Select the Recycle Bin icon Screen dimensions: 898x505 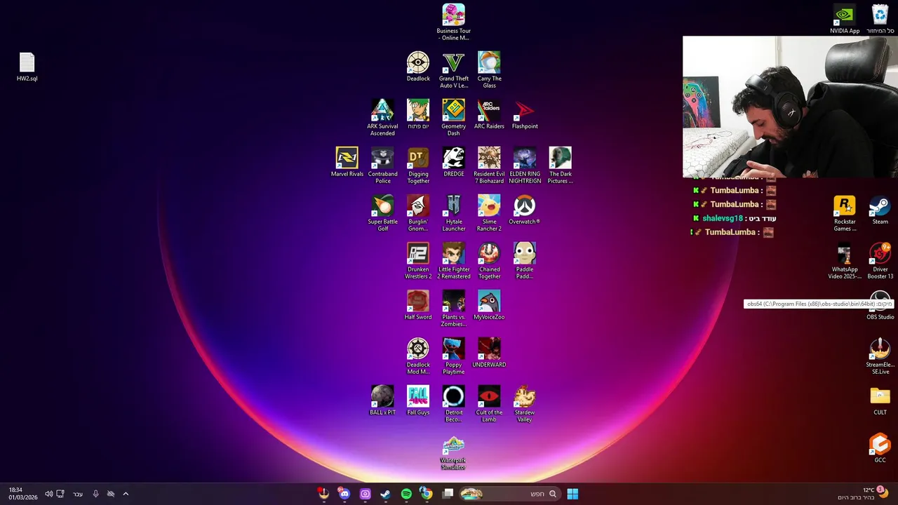(880, 19)
